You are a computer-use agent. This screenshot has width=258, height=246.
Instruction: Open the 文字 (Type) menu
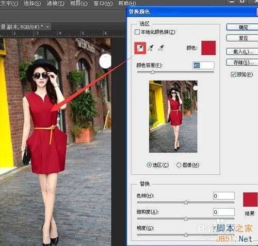pyautogui.click(x=9, y=3)
